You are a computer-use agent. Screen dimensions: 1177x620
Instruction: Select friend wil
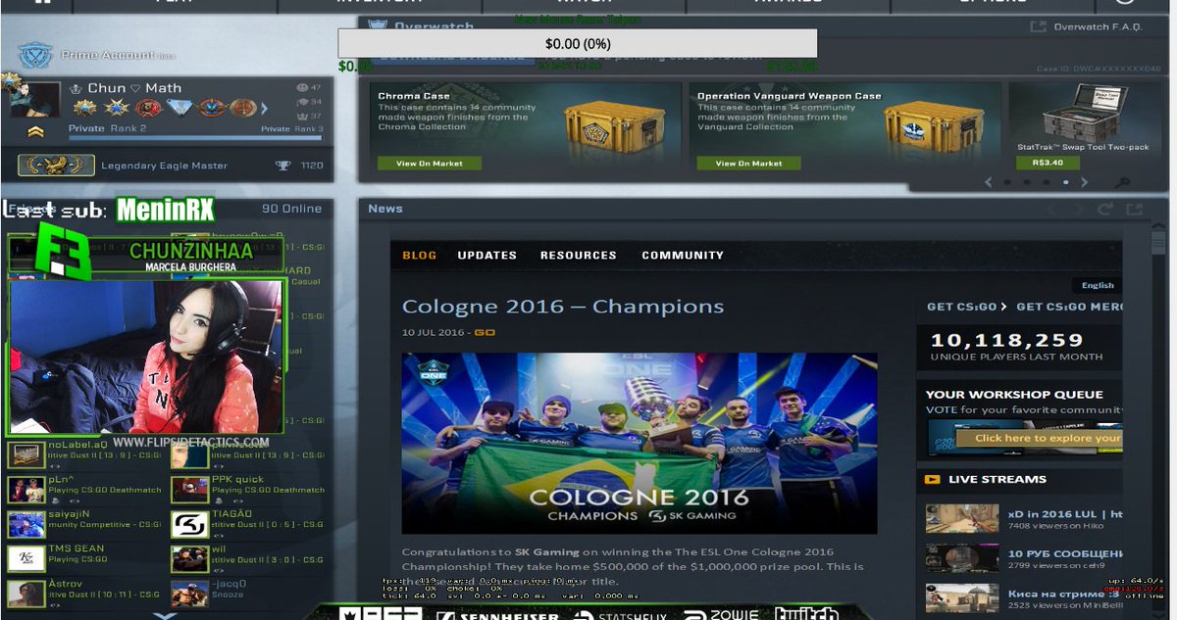click(x=247, y=558)
